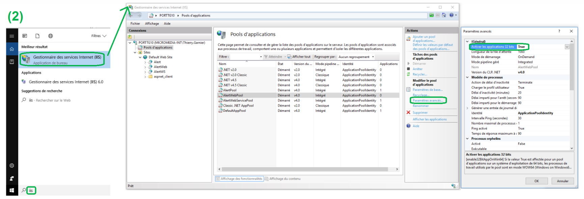Select the Web globe filter icon

51,36
